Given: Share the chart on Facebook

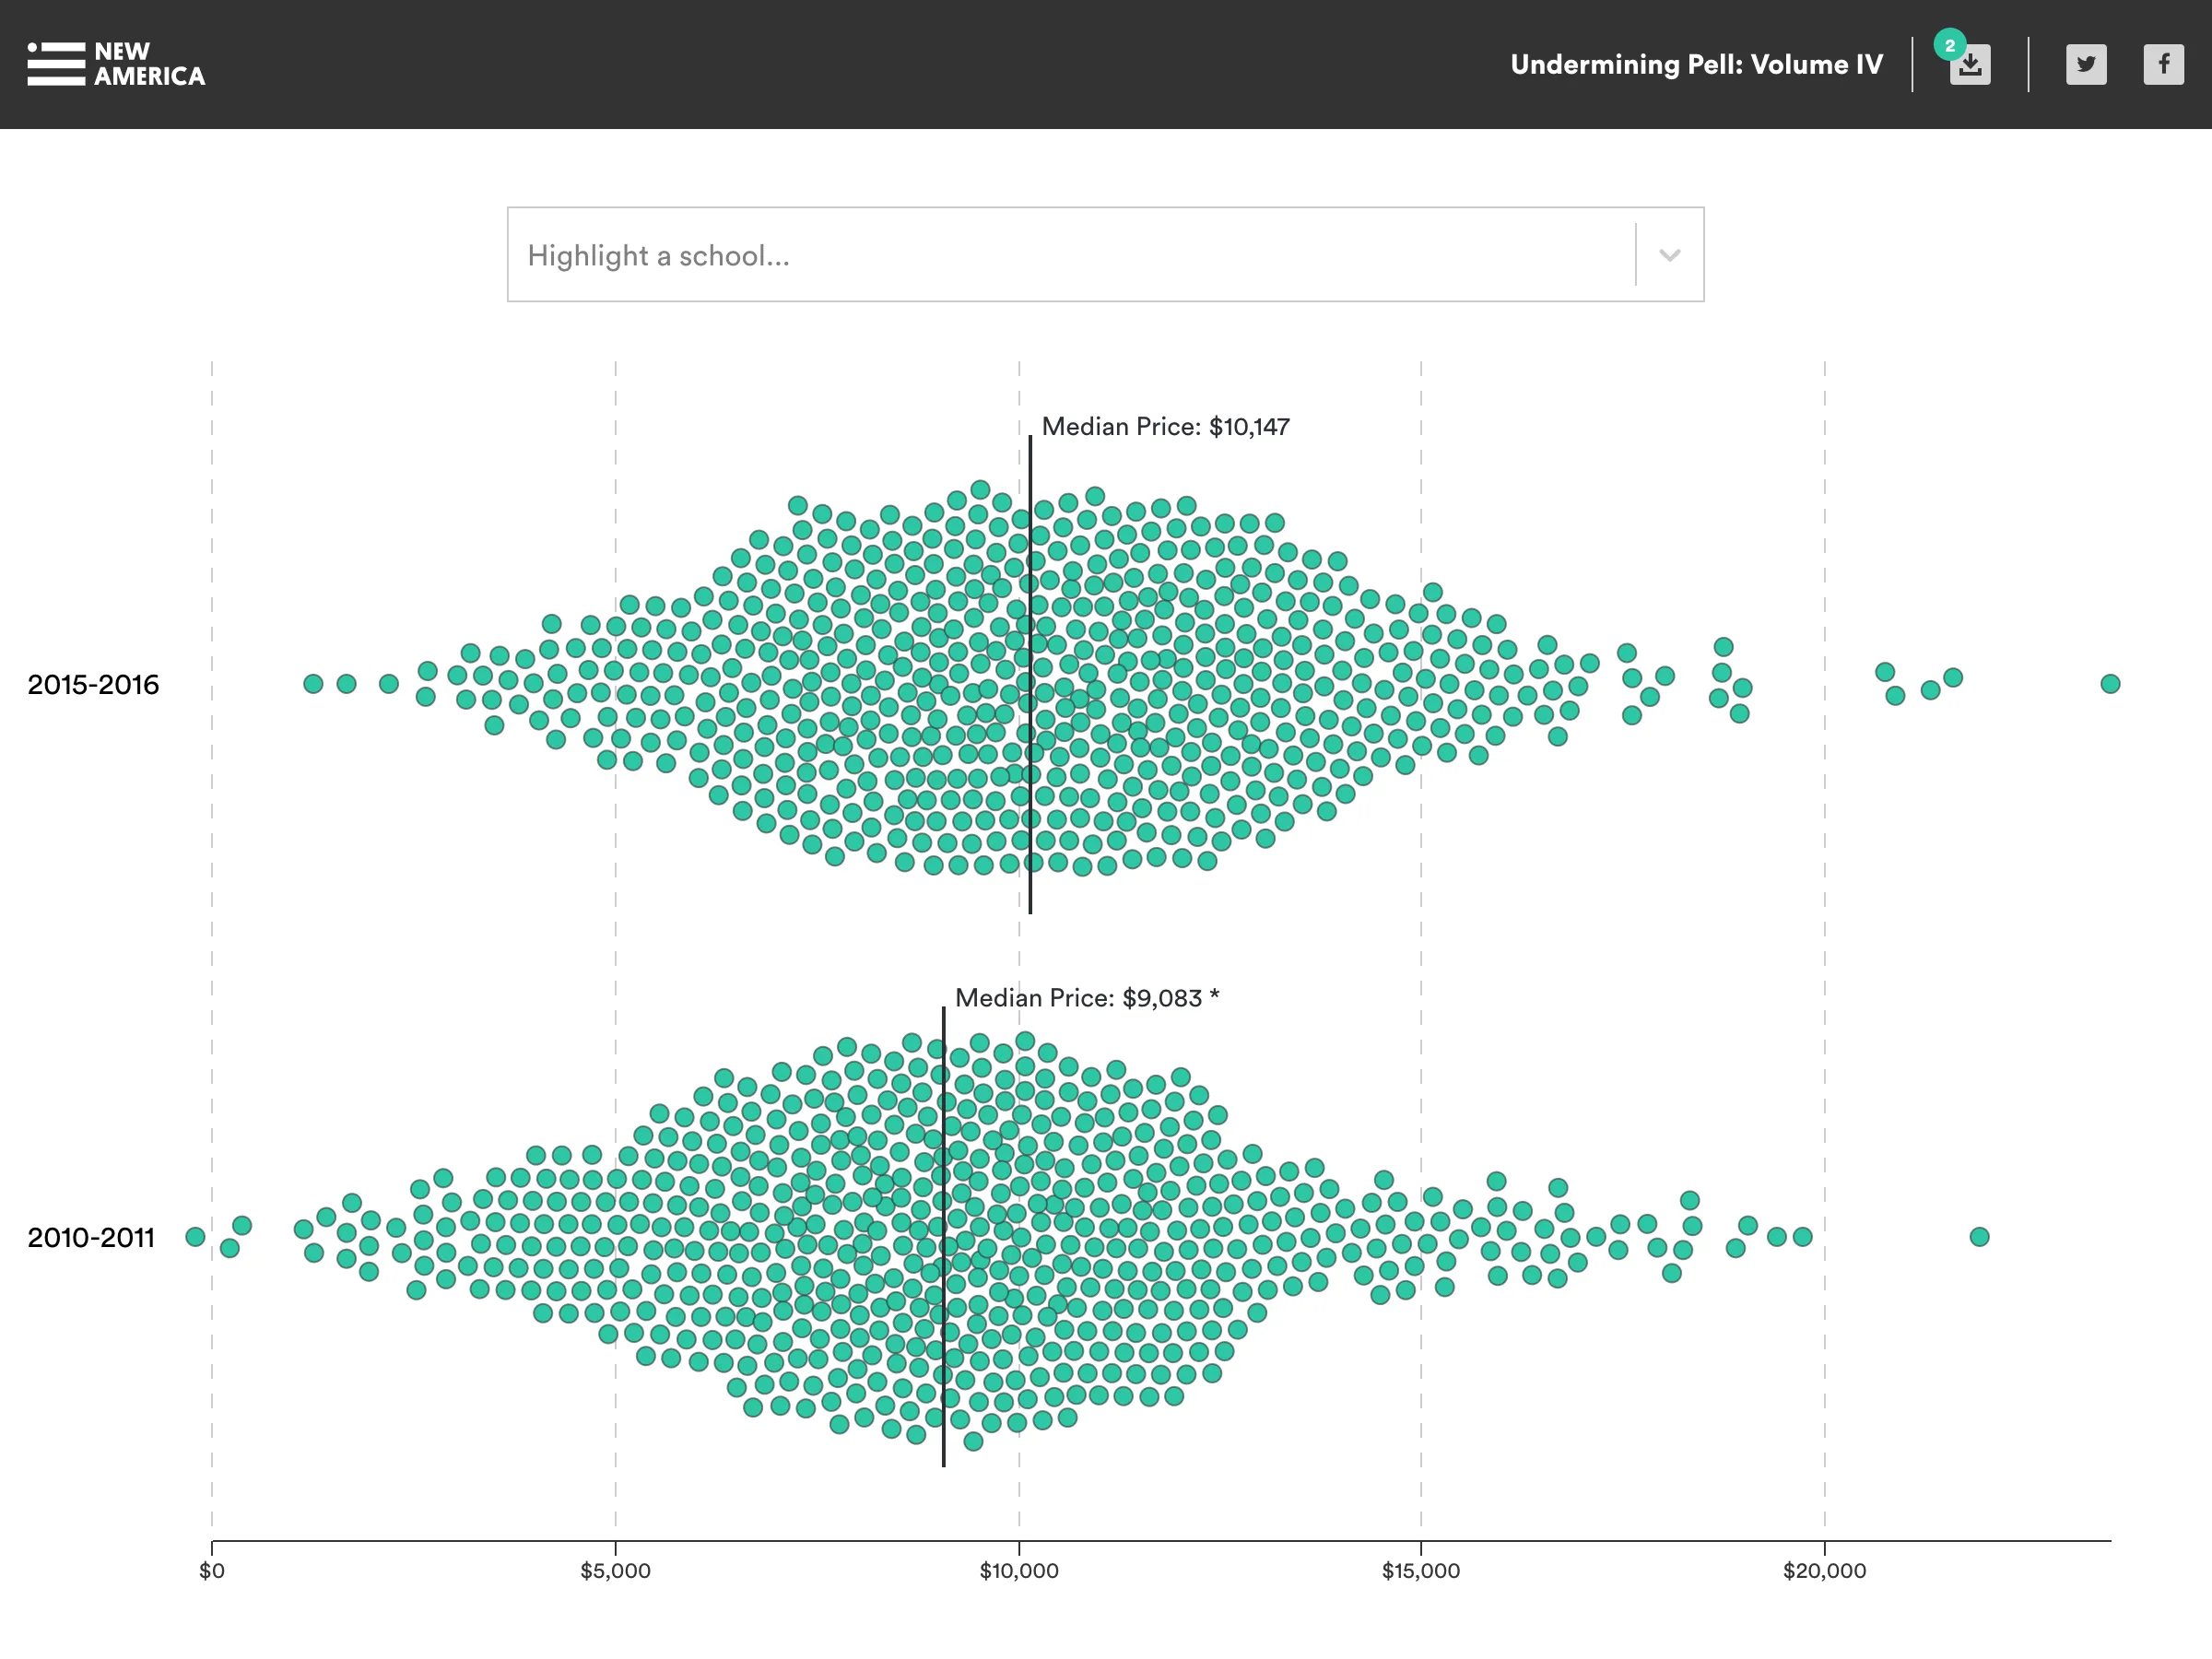Looking at the screenshot, I should point(2164,64).
